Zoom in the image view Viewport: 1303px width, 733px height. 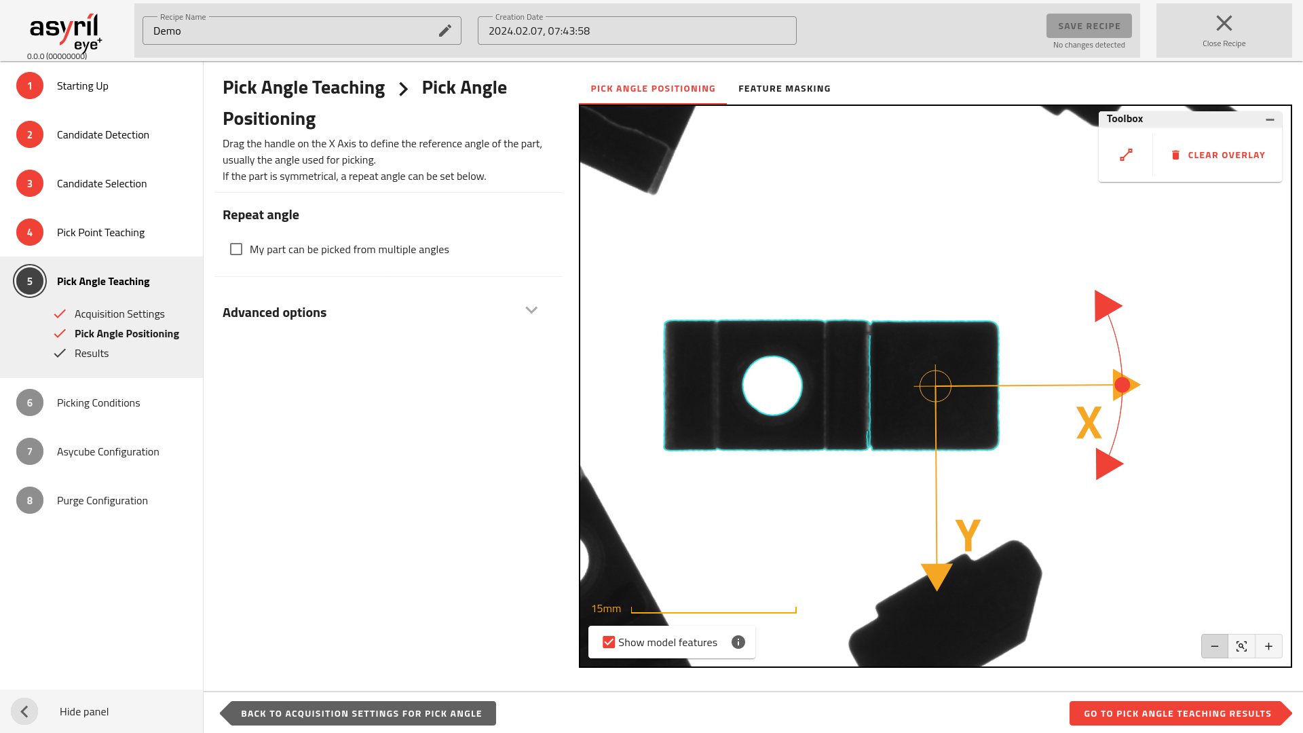(x=1268, y=646)
